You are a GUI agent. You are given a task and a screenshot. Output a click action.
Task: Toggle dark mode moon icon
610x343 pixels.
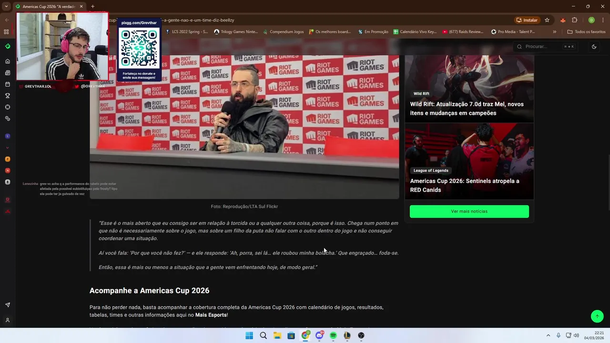pos(594,46)
